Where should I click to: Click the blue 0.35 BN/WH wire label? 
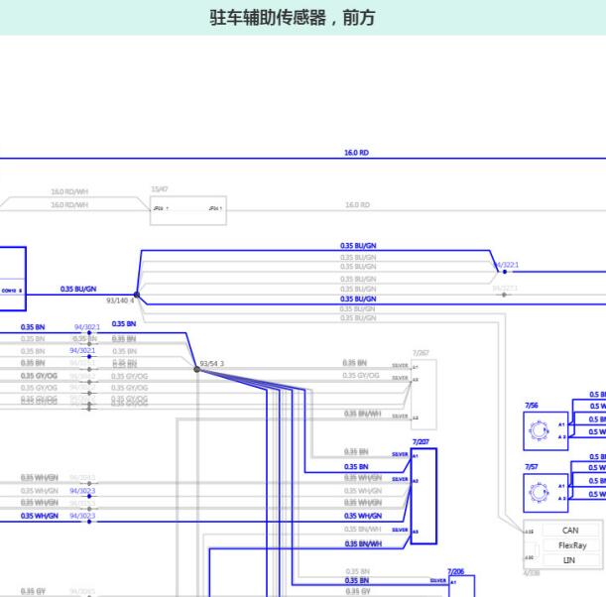[363, 543]
